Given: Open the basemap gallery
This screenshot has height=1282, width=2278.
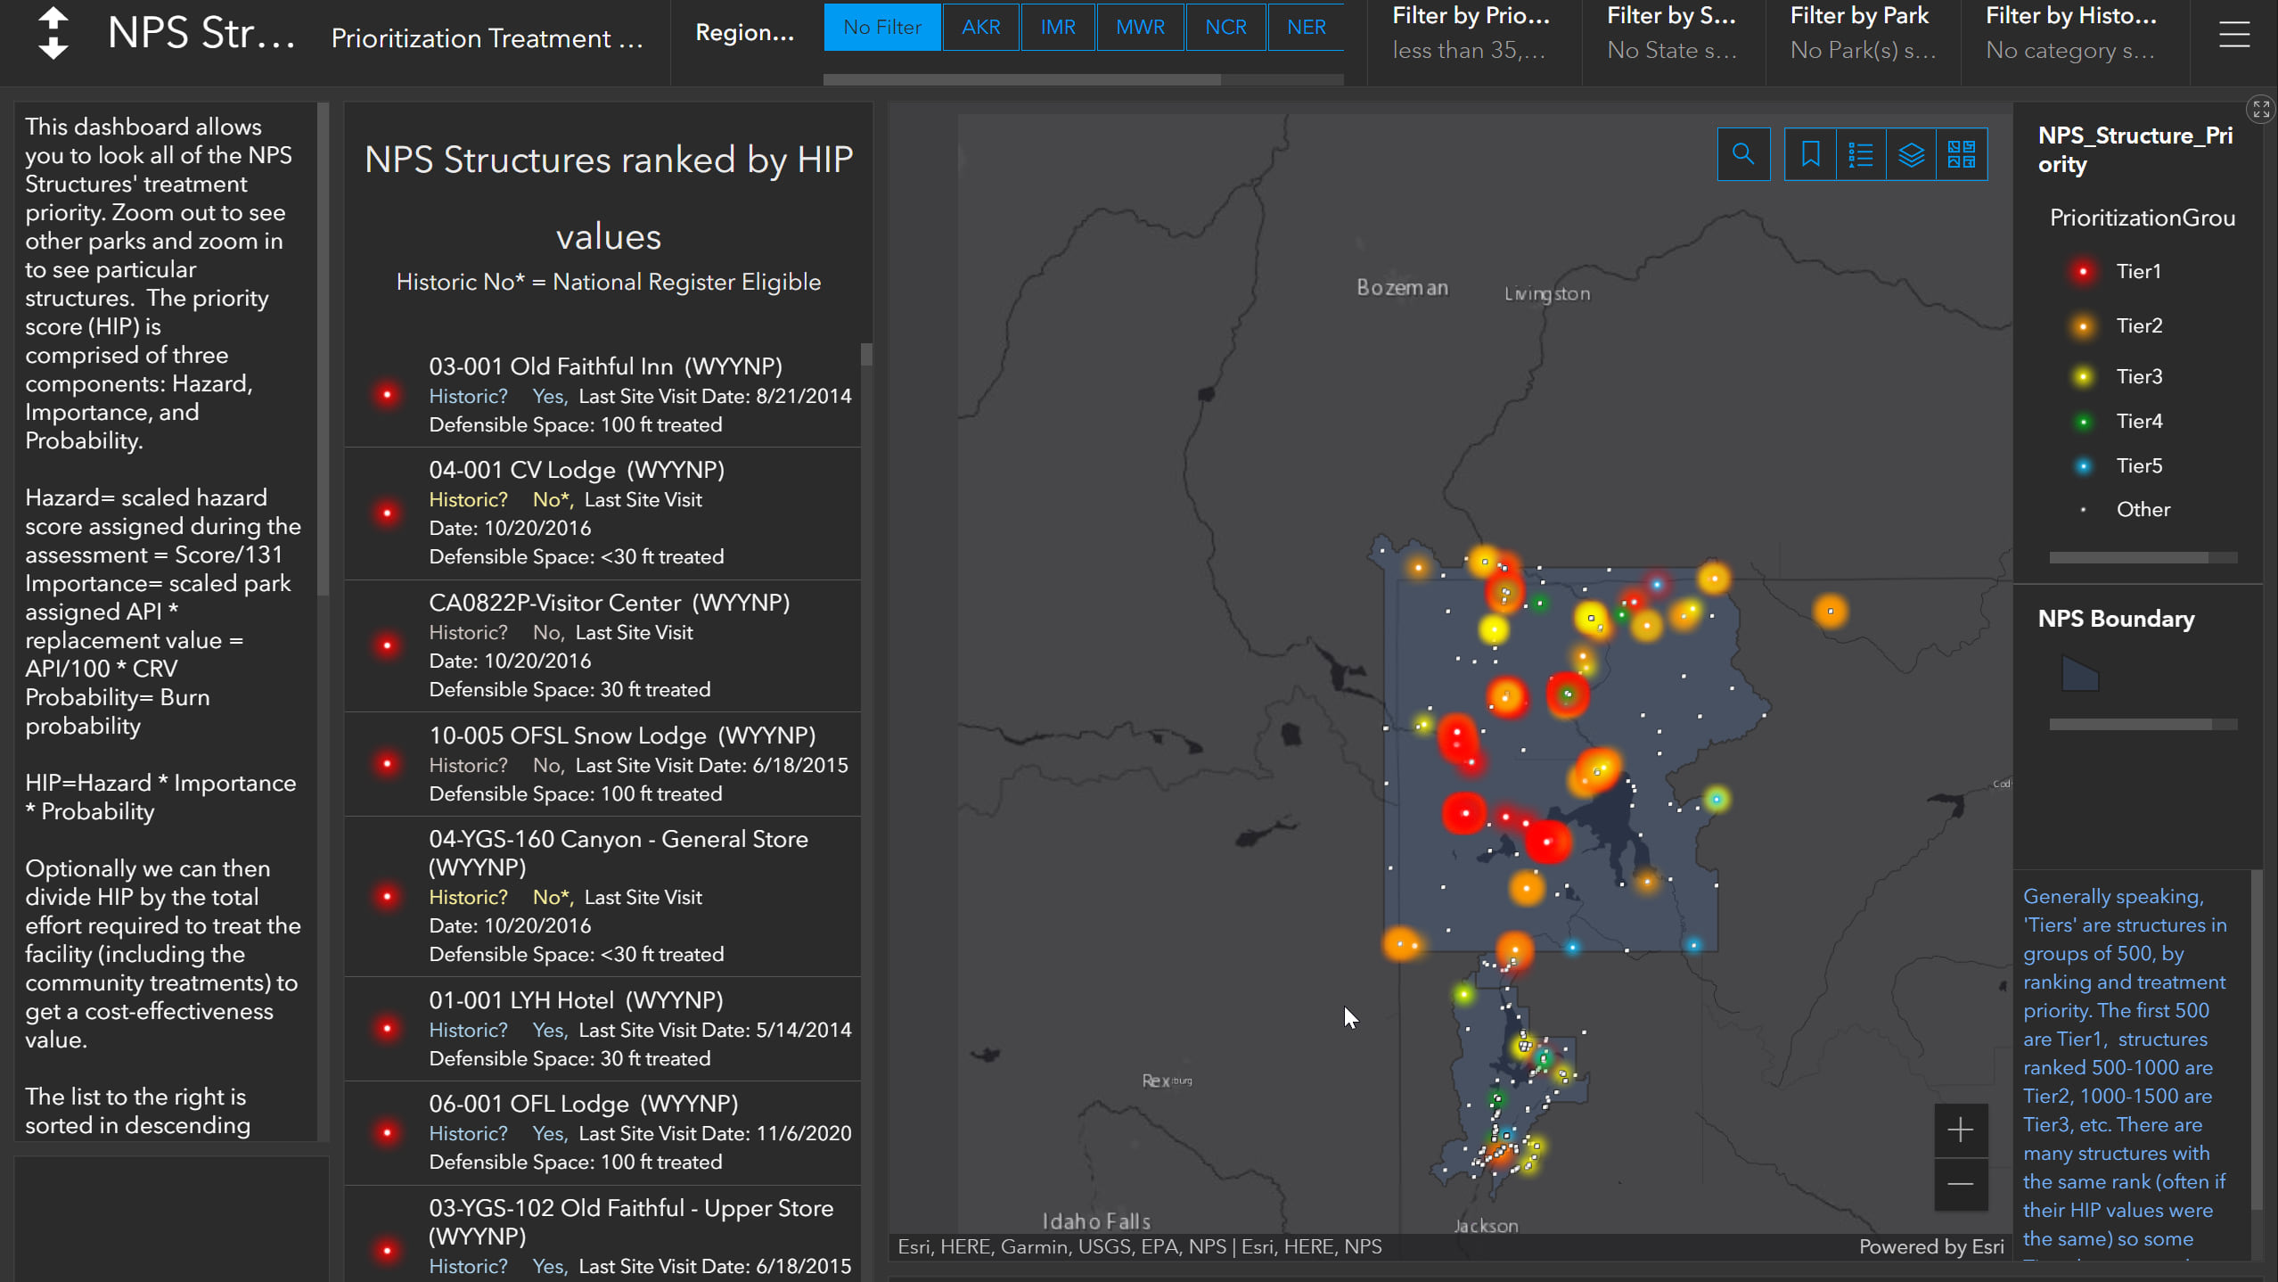Looking at the screenshot, I should (x=1961, y=155).
